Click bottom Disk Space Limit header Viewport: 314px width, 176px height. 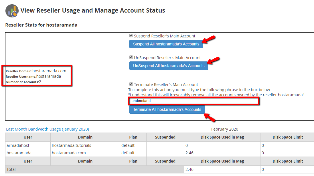coord(288,161)
